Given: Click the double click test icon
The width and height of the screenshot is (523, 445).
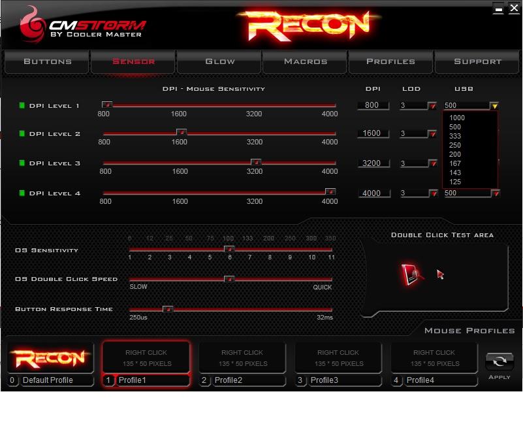Looking at the screenshot, I should pyautogui.click(x=412, y=274).
